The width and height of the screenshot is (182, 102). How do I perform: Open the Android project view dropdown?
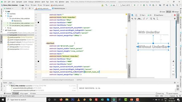tap(9, 8)
